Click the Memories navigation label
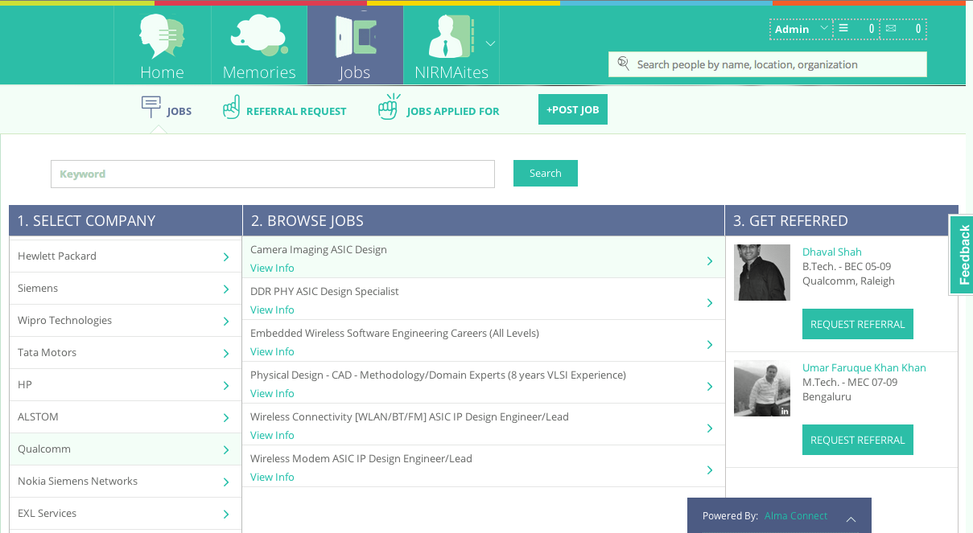The height and width of the screenshot is (533, 973). 259,72
